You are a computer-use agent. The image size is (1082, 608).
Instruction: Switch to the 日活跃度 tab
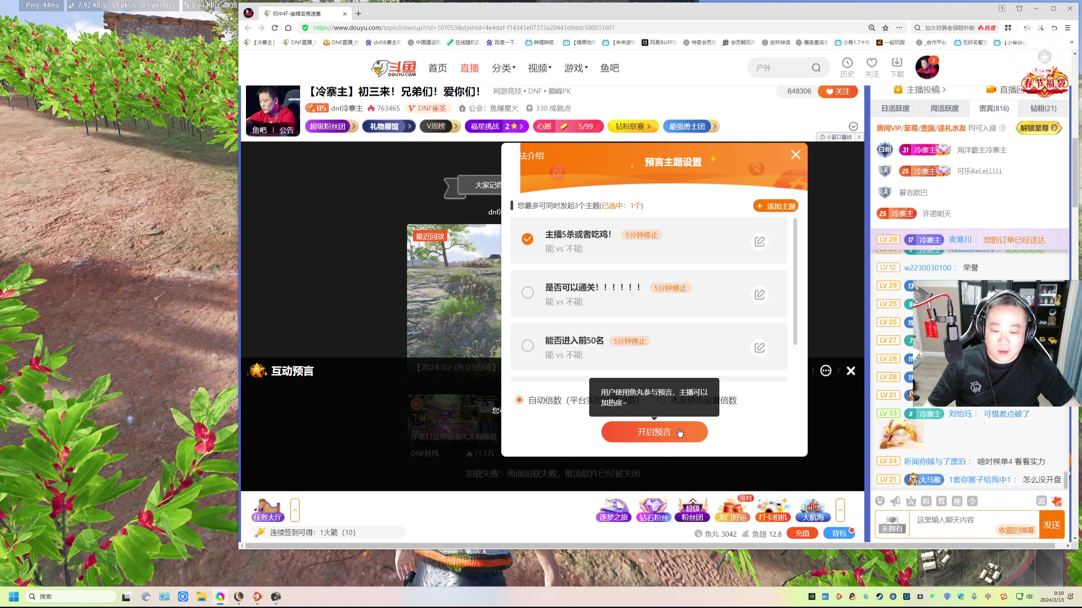click(x=895, y=109)
